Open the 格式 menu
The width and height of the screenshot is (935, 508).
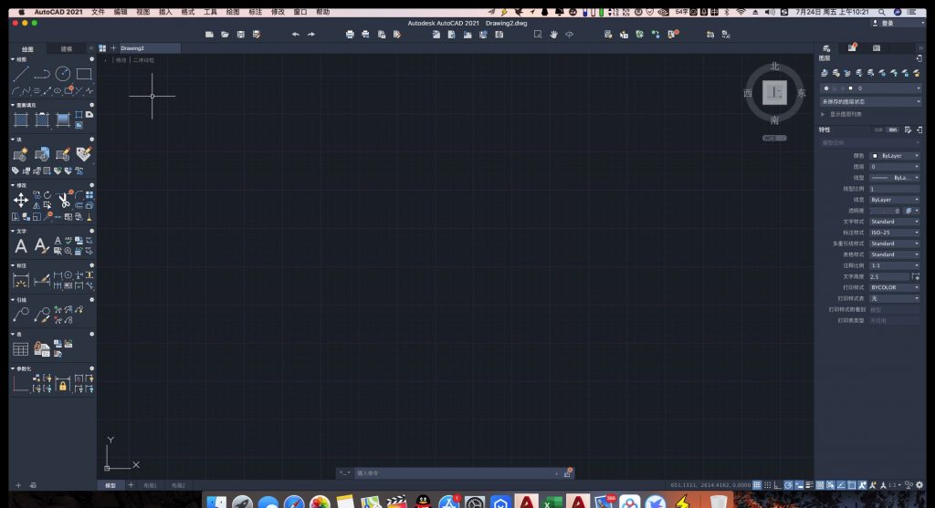click(x=188, y=12)
